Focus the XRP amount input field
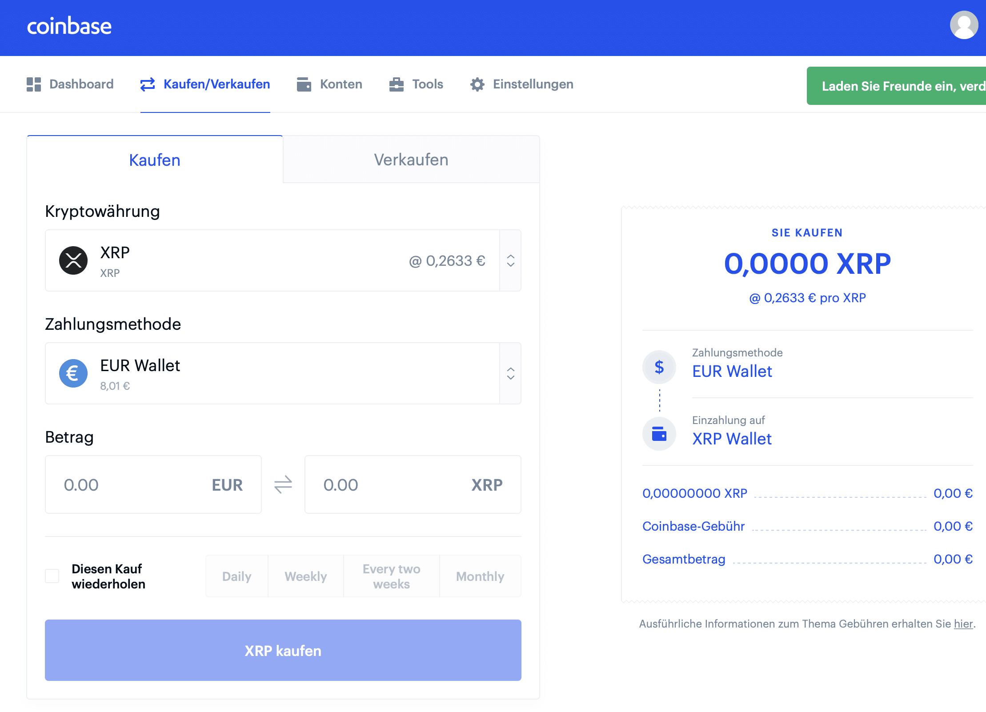Image resolution: width=986 pixels, height=712 pixels. (413, 484)
